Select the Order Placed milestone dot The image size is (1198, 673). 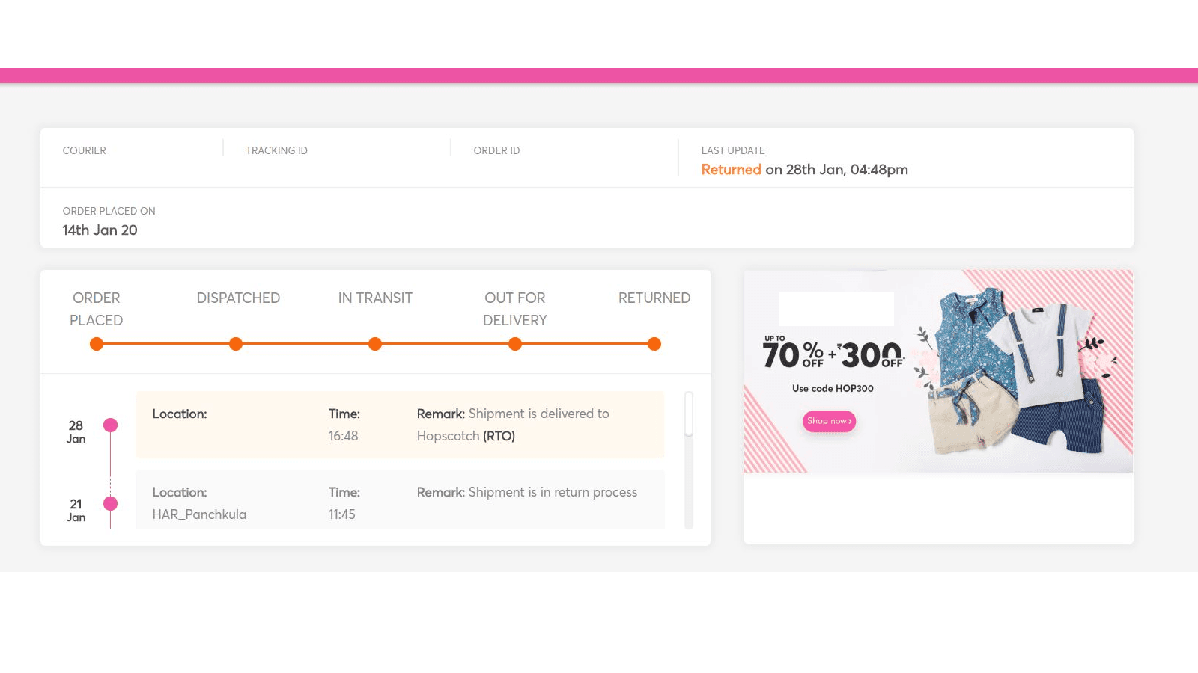tap(97, 344)
